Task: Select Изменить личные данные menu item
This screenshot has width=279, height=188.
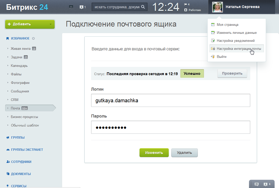Action: (237, 33)
